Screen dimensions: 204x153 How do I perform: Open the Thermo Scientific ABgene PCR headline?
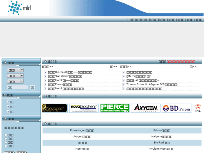152,85
